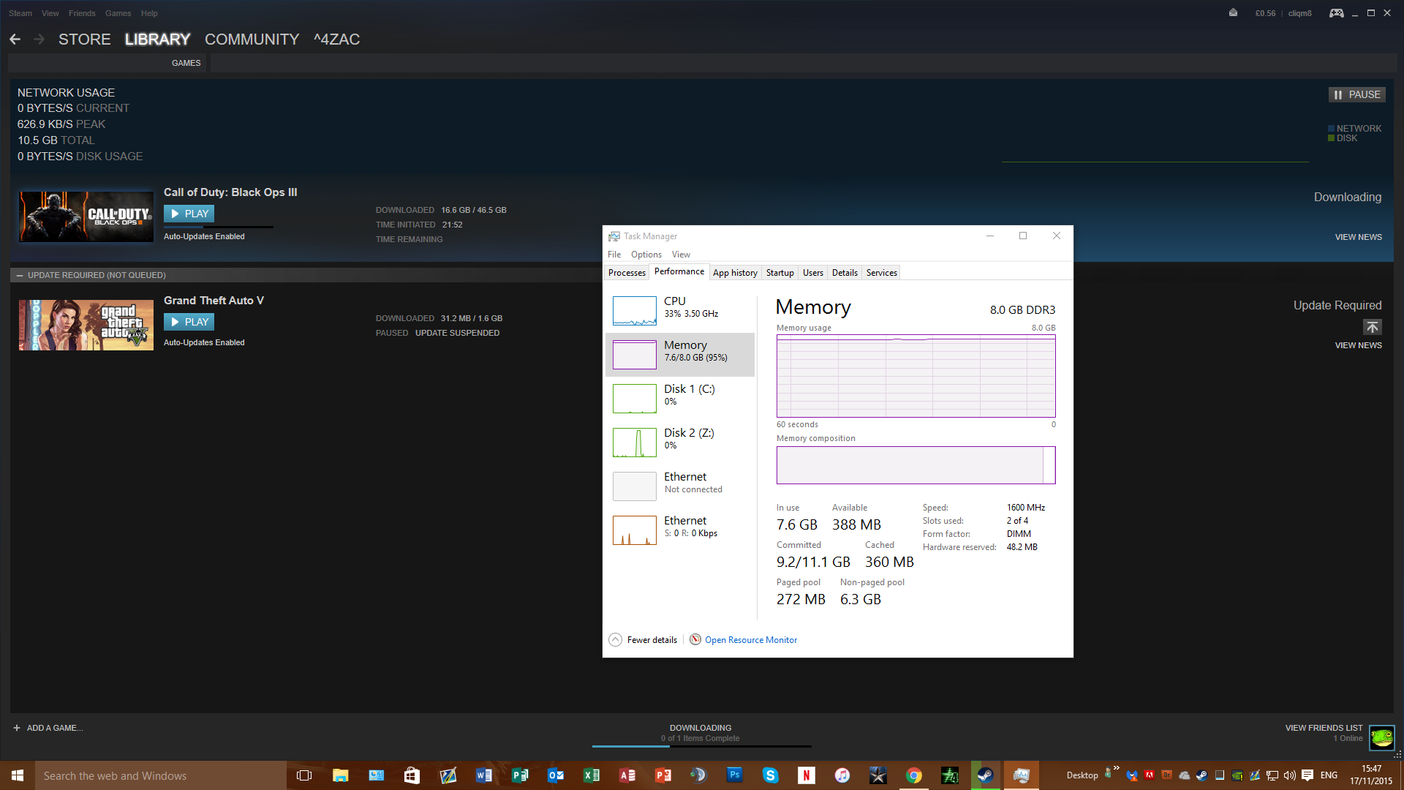Open the App history tab
The width and height of the screenshot is (1404, 790).
pos(735,273)
